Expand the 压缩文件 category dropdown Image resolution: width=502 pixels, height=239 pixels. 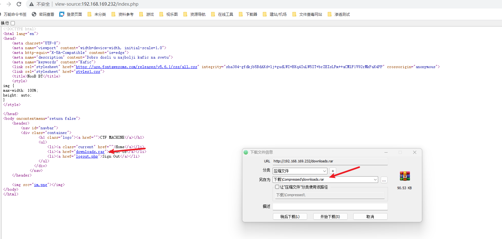tap(324, 171)
